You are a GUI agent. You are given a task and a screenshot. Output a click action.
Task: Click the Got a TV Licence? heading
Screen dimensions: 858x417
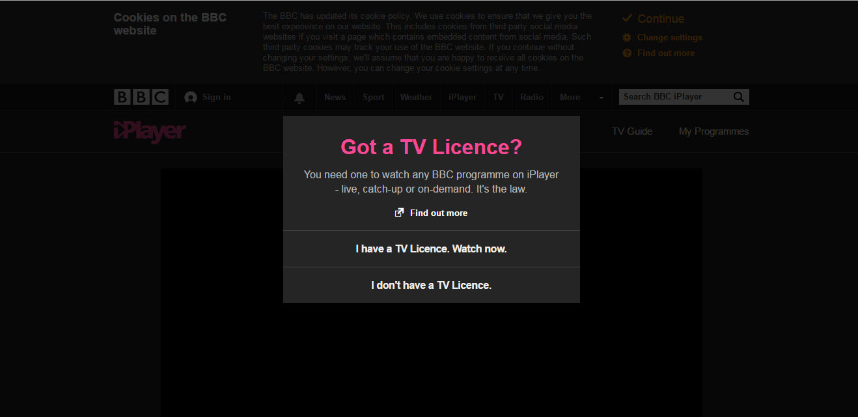[432, 147]
